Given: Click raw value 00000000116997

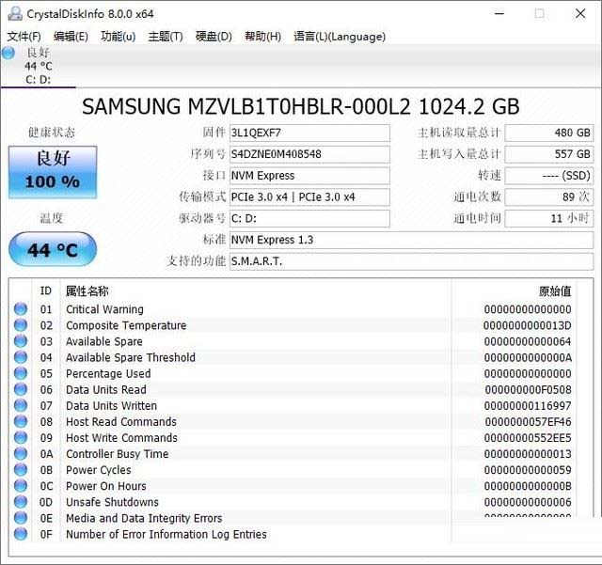Looking at the screenshot, I should tap(528, 406).
